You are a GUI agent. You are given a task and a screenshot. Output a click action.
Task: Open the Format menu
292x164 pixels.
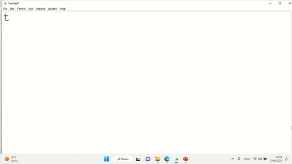click(21, 9)
